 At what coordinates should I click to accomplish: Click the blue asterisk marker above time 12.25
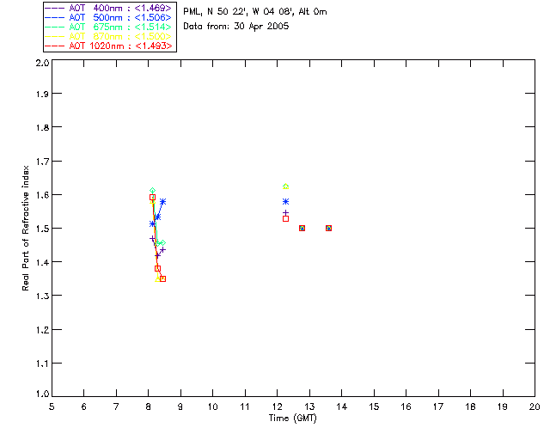point(286,201)
